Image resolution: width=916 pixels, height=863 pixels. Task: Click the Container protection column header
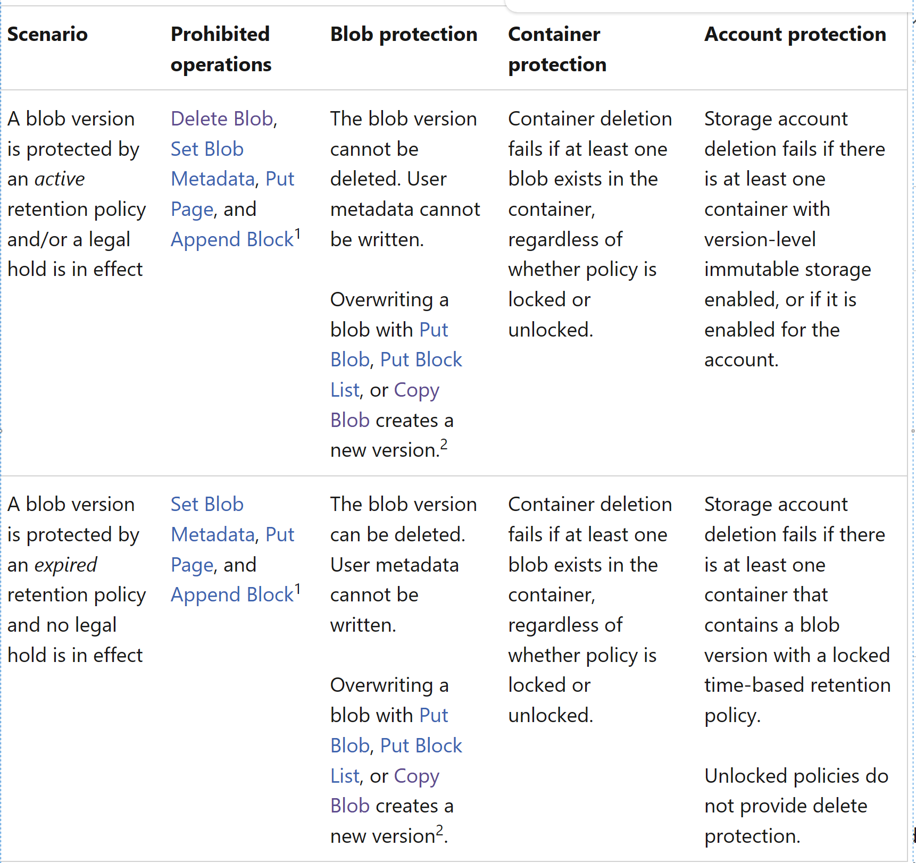pos(557,49)
